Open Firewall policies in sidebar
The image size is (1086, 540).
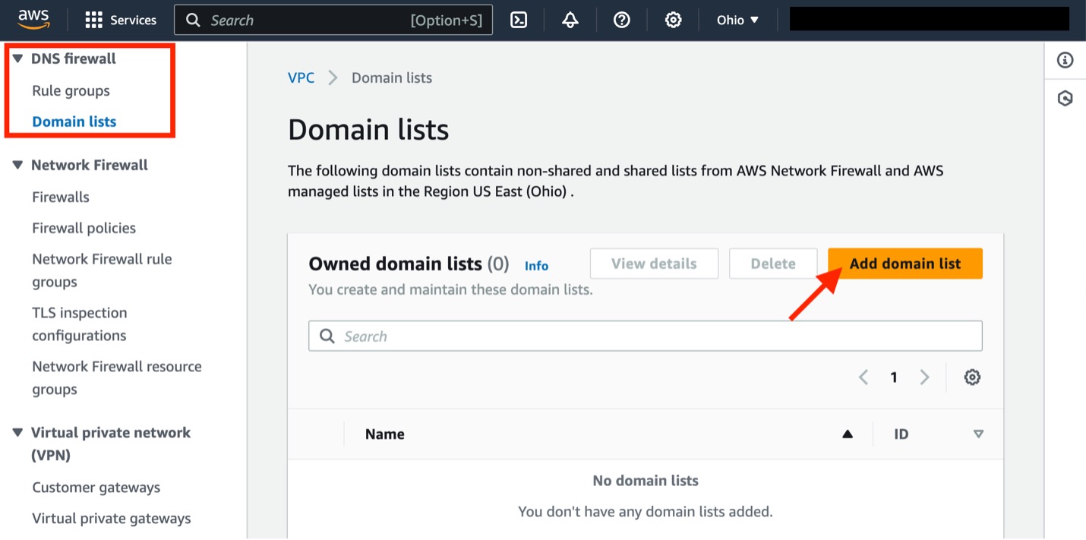(84, 228)
